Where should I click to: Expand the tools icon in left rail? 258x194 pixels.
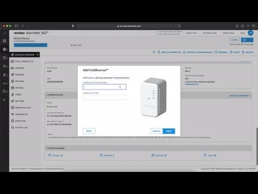pyautogui.click(x=5, y=66)
